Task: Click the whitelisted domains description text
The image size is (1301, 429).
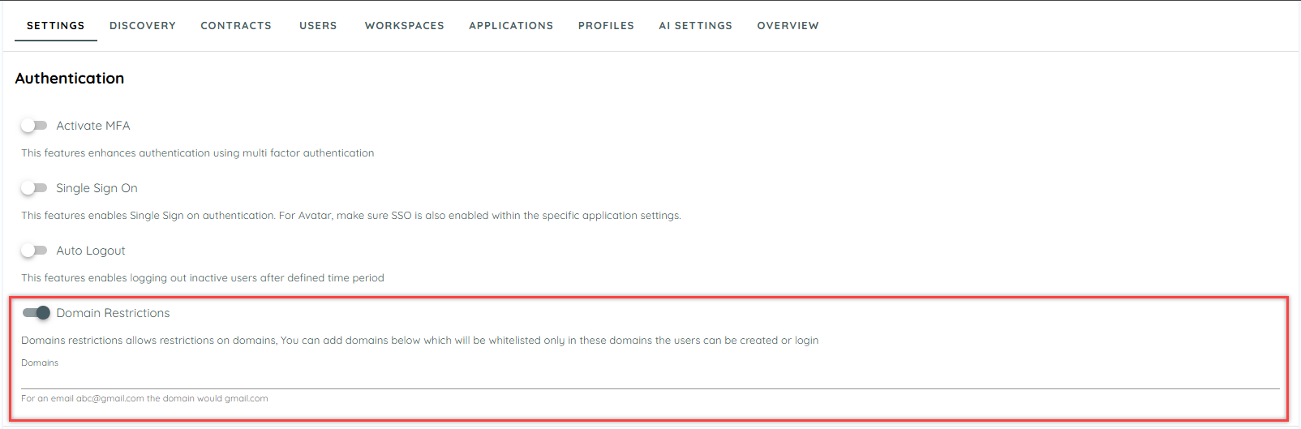Action: [419, 341]
